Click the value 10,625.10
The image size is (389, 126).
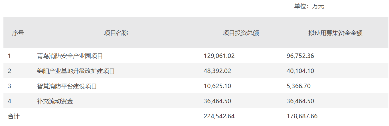coord(217,86)
